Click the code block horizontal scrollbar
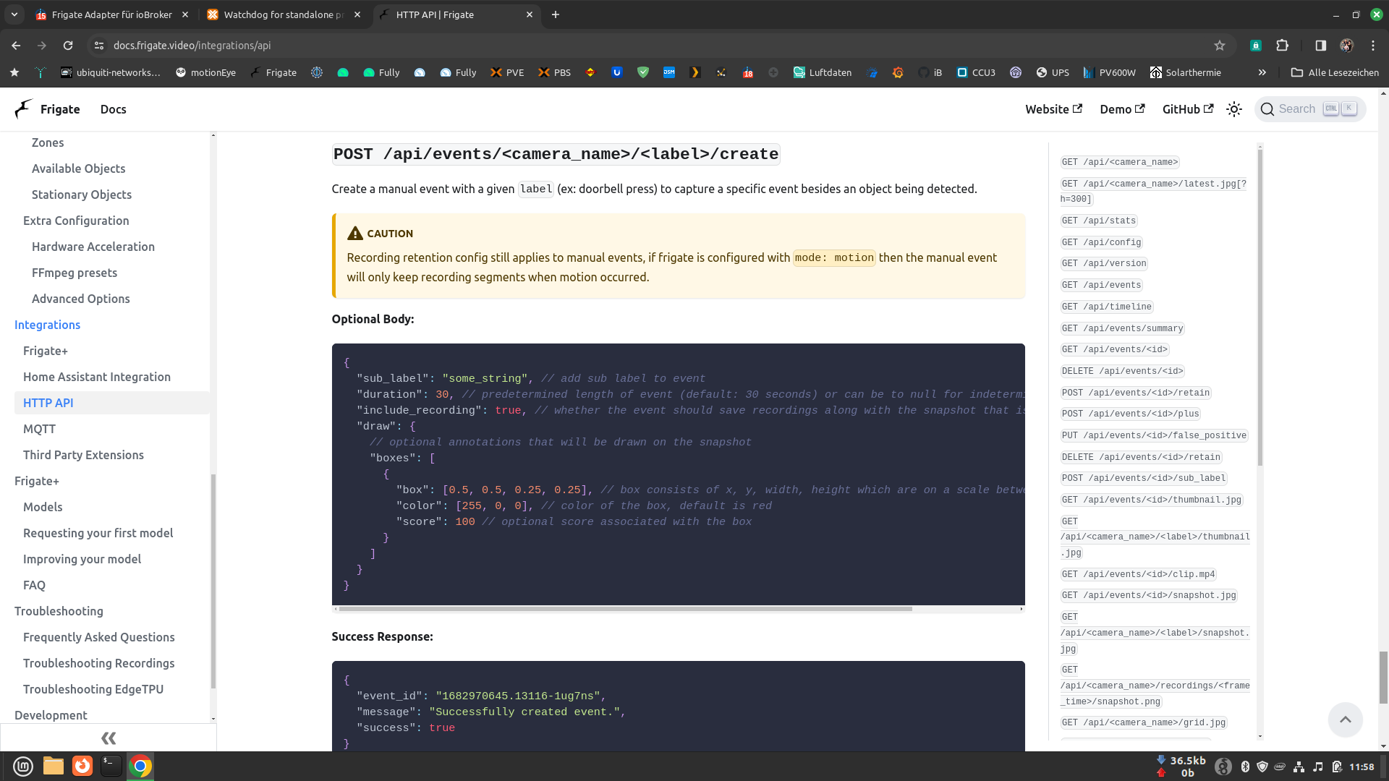Viewport: 1389px width, 781px height. click(625, 609)
